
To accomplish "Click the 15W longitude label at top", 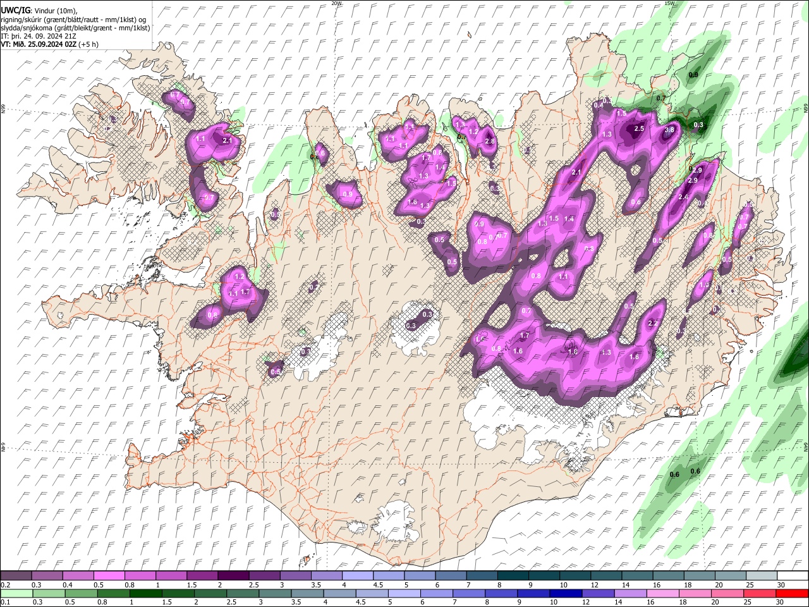I will (x=670, y=3).
